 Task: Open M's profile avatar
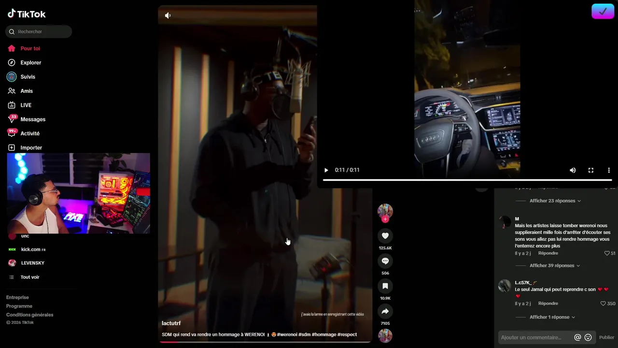(x=505, y=222)
